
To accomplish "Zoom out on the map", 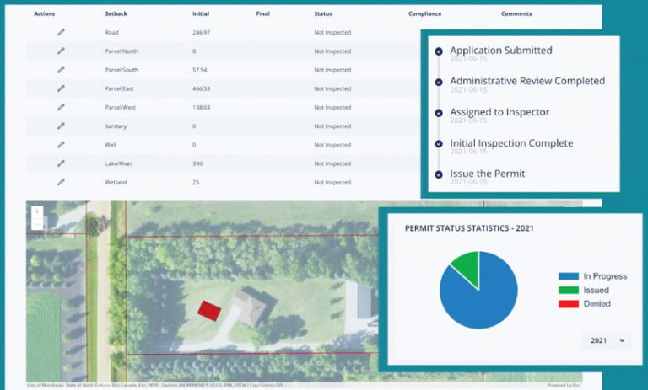I will click(37, 224).
